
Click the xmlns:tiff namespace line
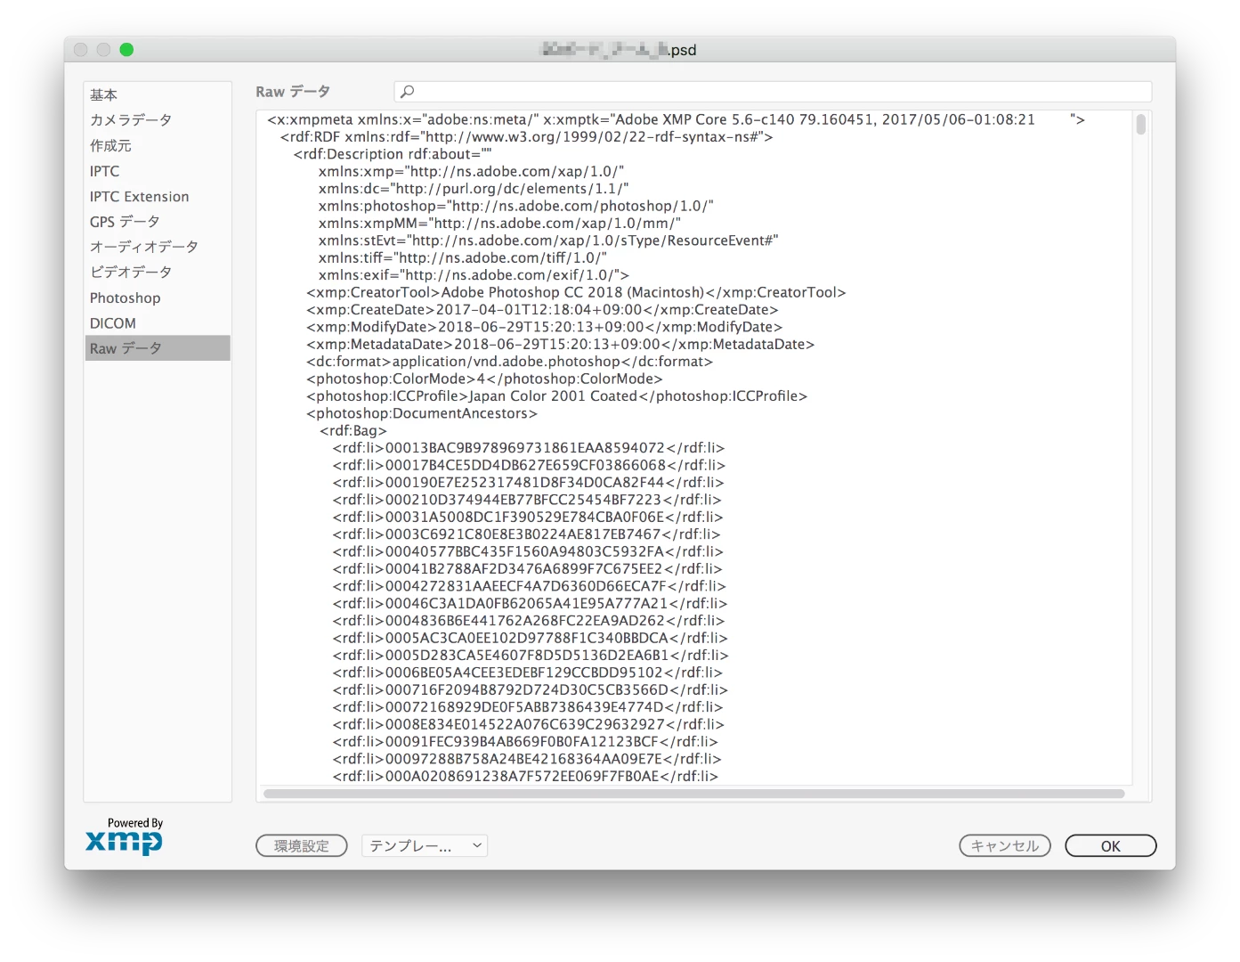[x=463, y=258]
